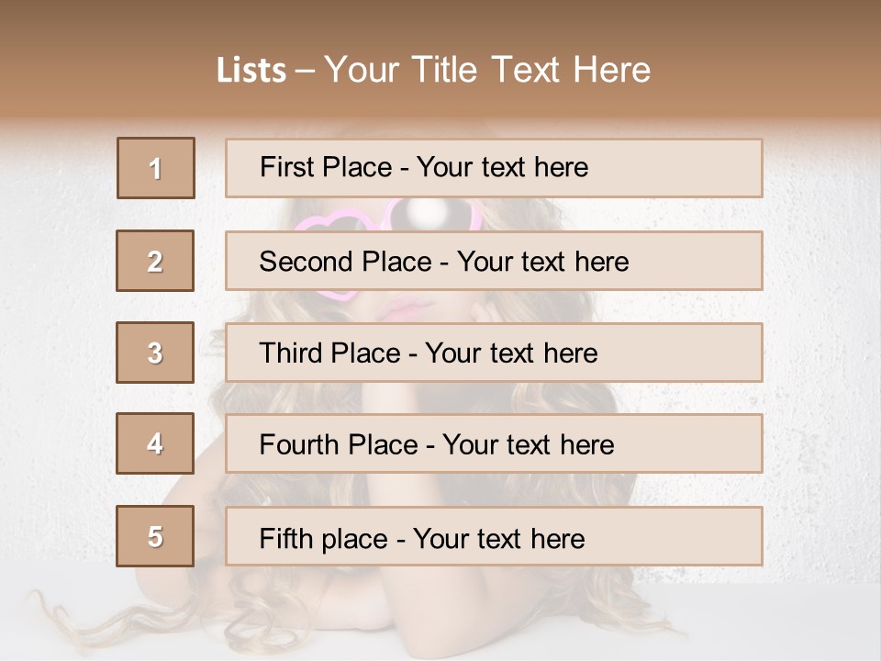Select the number 2 box
The height and width of the screenshot is (661, 881).
[155, 261]
